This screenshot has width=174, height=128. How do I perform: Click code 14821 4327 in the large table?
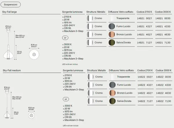click(x=145, y=26)
